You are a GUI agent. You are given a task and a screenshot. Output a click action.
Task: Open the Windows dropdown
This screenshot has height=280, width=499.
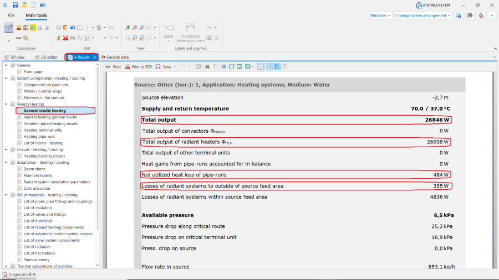(380, 15)
